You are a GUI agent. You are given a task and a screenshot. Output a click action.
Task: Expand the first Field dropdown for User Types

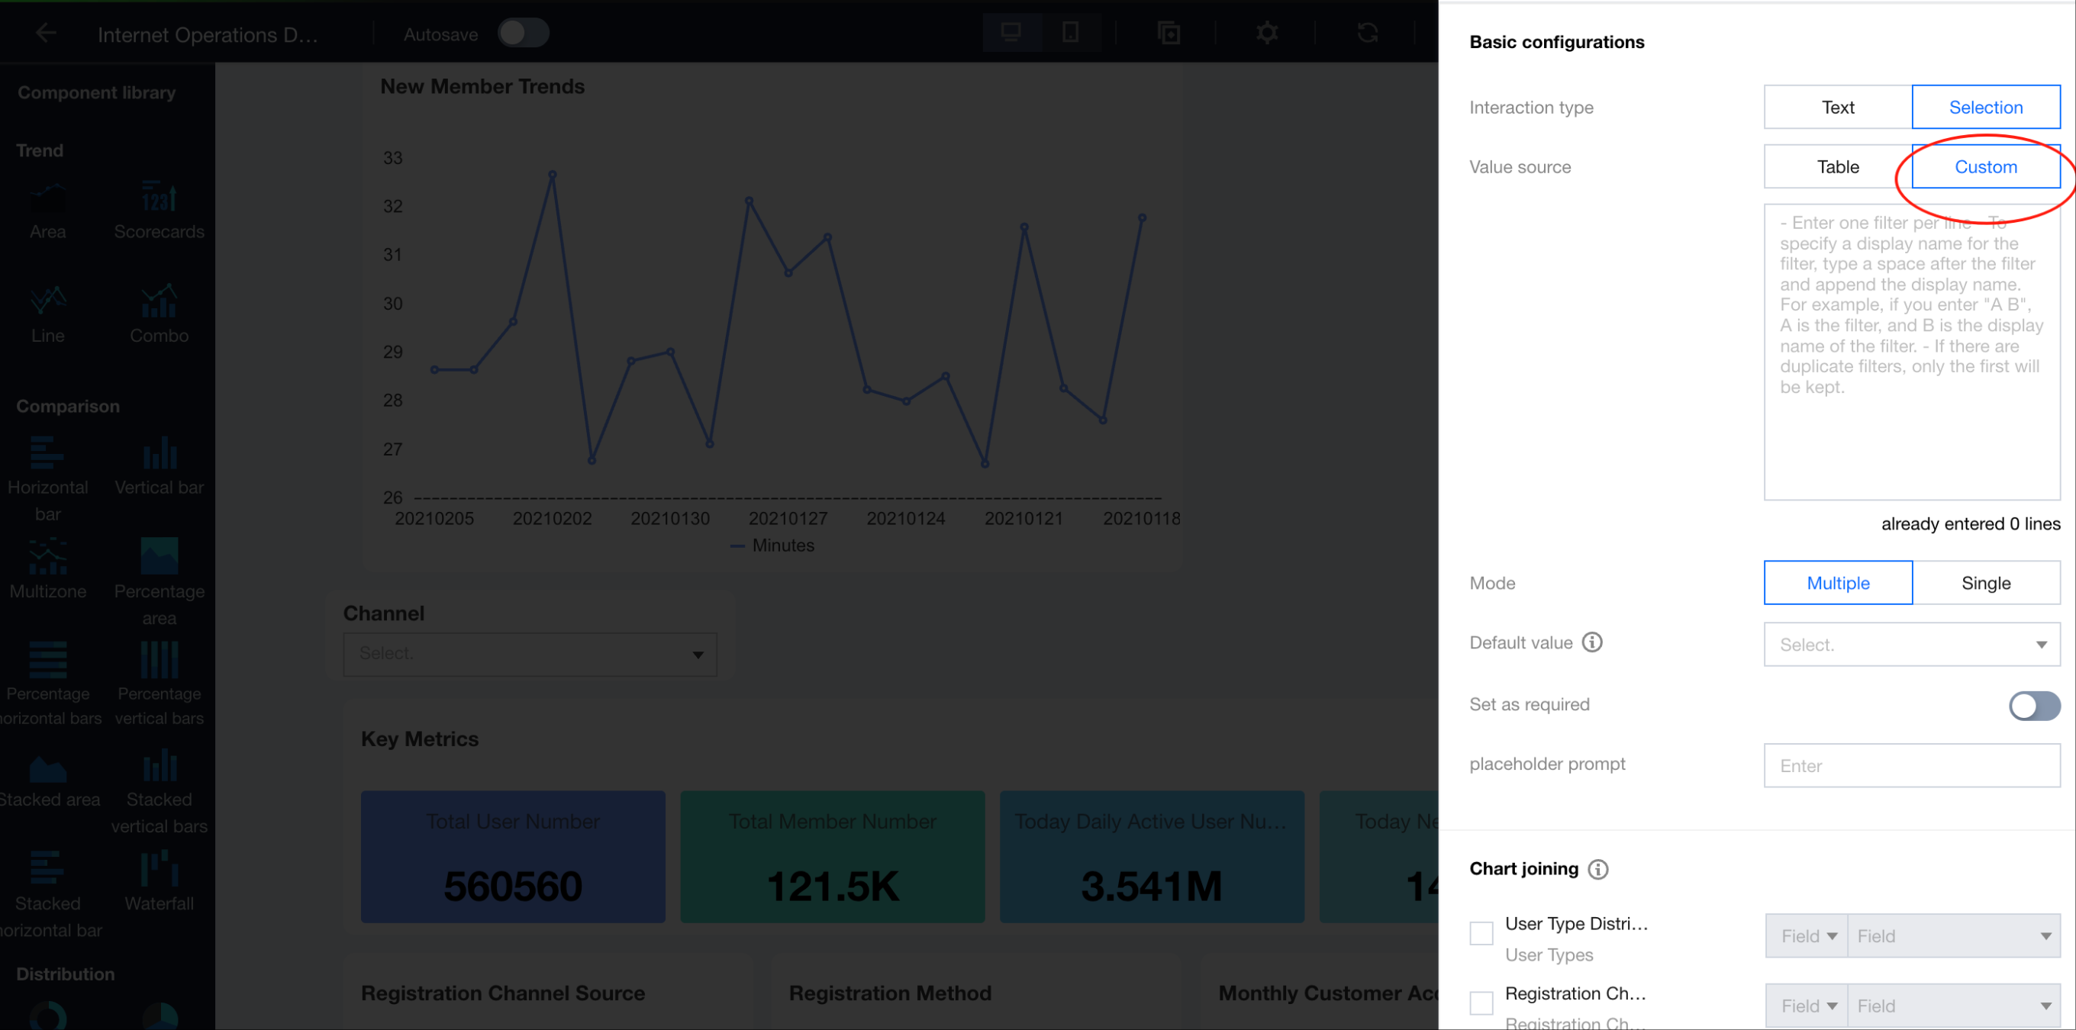click(1807, 936)
